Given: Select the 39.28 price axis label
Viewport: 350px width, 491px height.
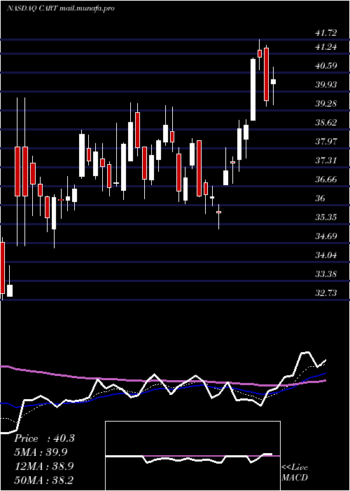Looking at the screenshot, I should tap(326, 104).
